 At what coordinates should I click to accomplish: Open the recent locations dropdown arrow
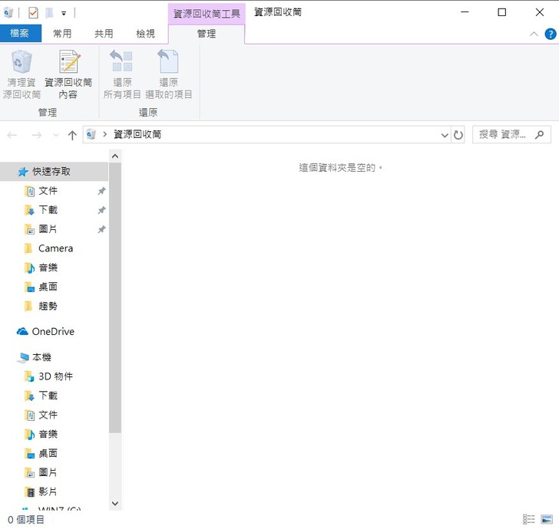[55, 135]
